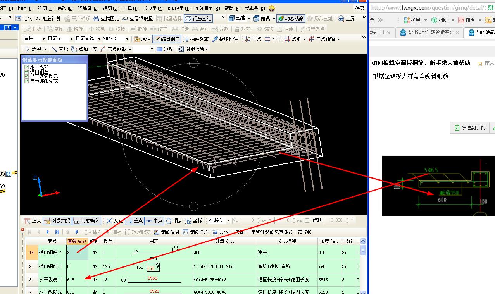495x294 pixels.
Task: Pick the 矩形 rectangle drawing tool
Action: point(165,49)
